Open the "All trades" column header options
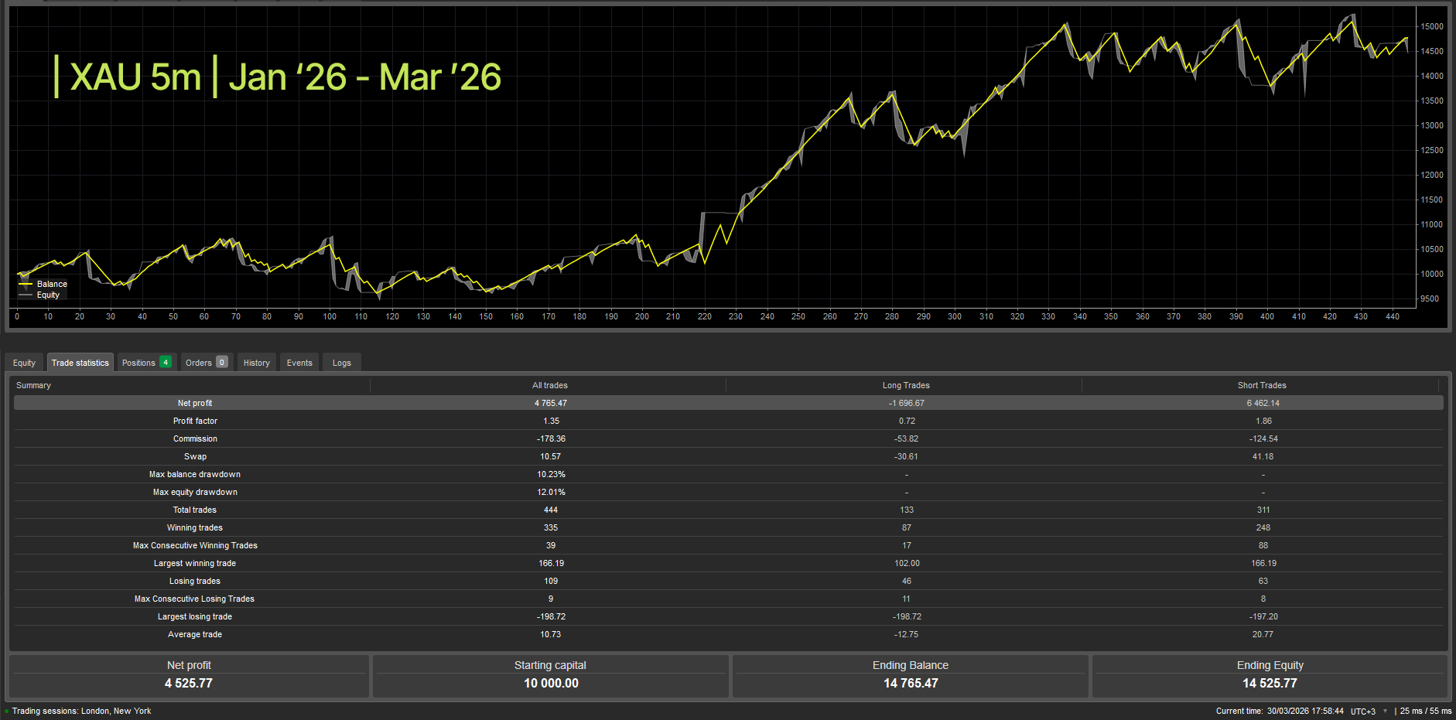This screenshot has height=720, width=1456. point(550,385)
